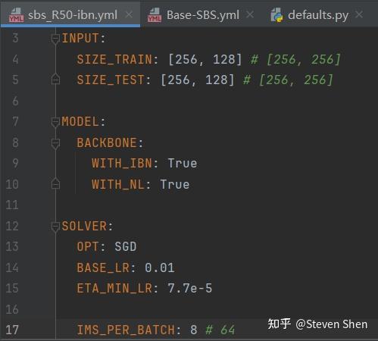This screenshot has width=378, height=341.
Task: Click the BACKBONE key
Action: tap(107, 143)
